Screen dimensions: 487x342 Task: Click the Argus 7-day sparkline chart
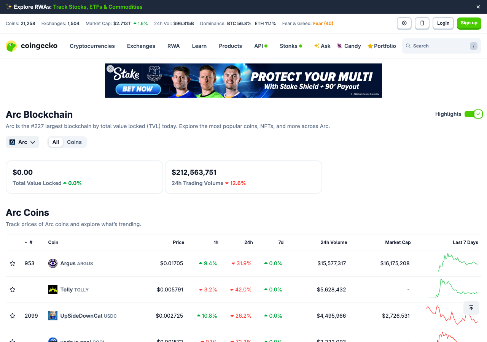point(452,263)
